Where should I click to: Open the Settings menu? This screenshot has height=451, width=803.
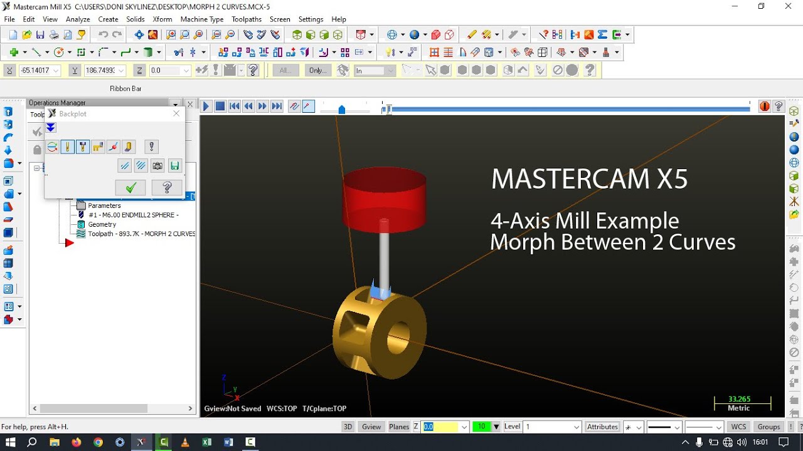311,19
